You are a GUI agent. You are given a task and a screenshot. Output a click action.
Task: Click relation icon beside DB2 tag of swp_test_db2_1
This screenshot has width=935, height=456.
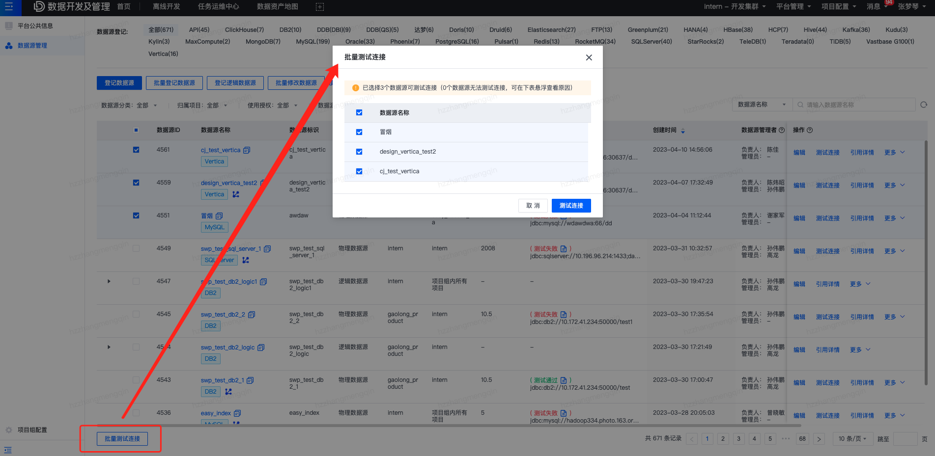point(228,392)
